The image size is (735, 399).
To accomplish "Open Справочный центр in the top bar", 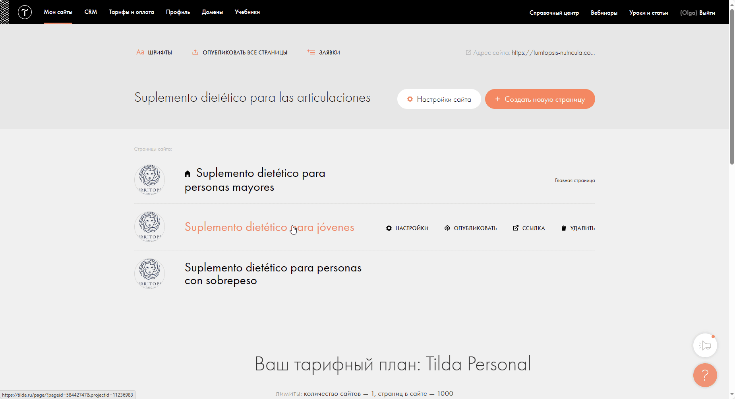I will coord(554,13).
